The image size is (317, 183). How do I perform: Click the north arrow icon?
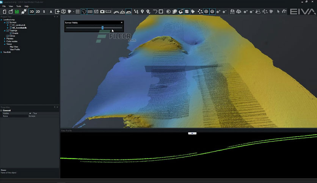[x=51, y=12]
